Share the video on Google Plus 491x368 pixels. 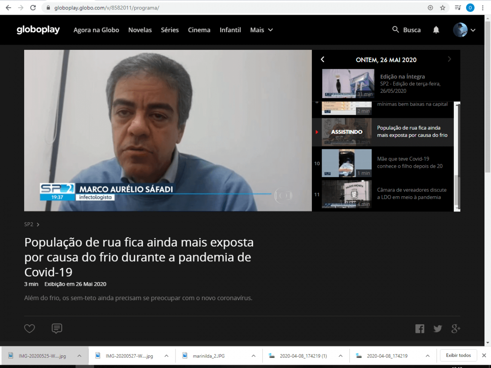[x=456, y=328]
